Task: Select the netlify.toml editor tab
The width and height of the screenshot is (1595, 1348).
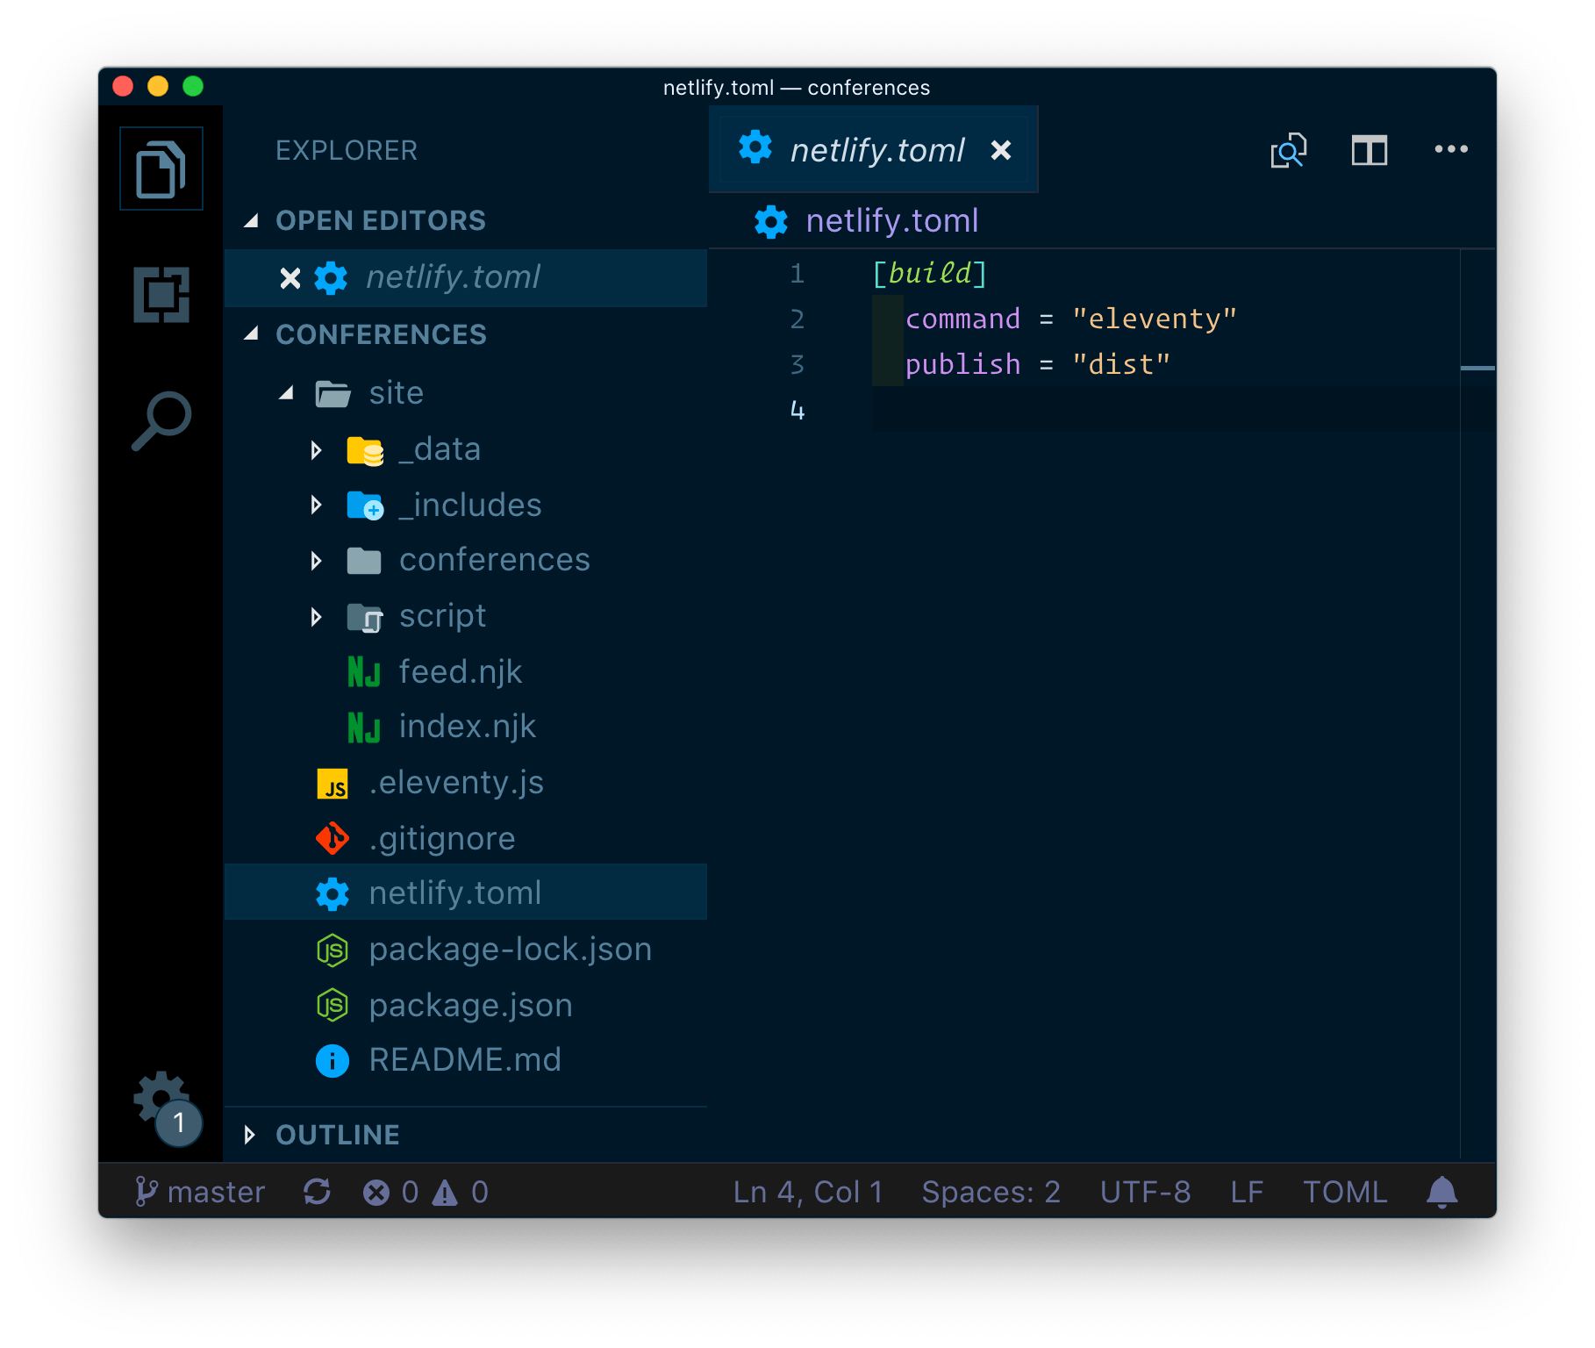Action: 874,150
